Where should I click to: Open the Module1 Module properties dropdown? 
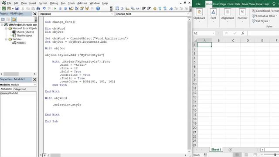pyautogui.click(x=35, y=85)
